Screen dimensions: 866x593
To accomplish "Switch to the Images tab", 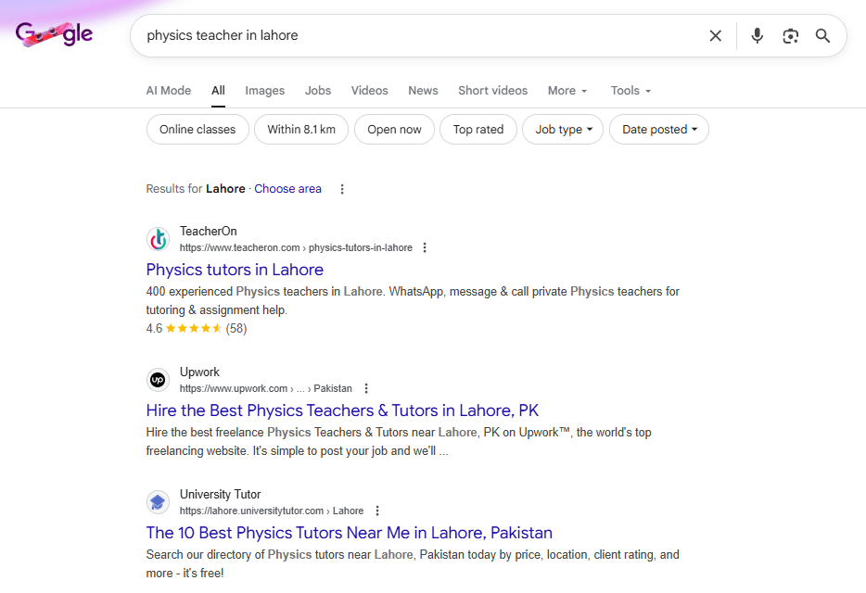I will pyautogui.click(x=264, y=90).
